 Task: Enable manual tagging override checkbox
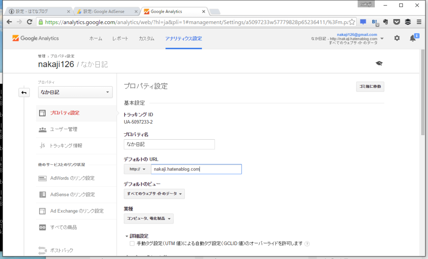pos(132,244)
